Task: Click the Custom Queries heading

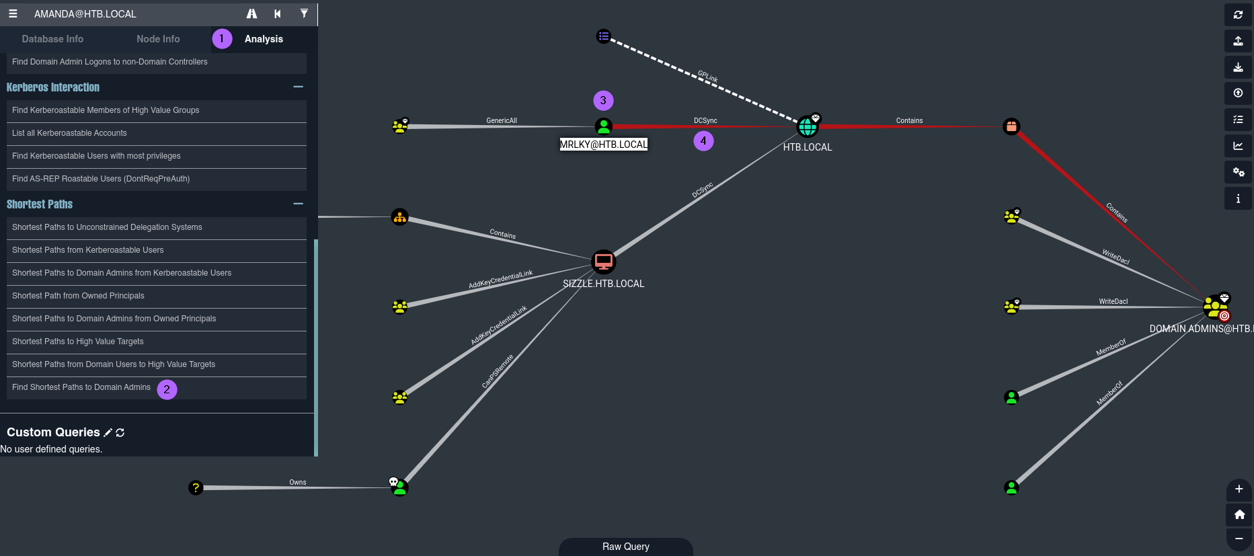Action: pos(53,432)
